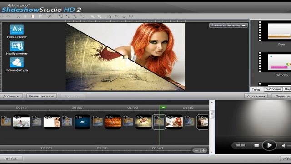Click the Добавить button
Viewport: 291px width, 164px height.
(11, 96)
